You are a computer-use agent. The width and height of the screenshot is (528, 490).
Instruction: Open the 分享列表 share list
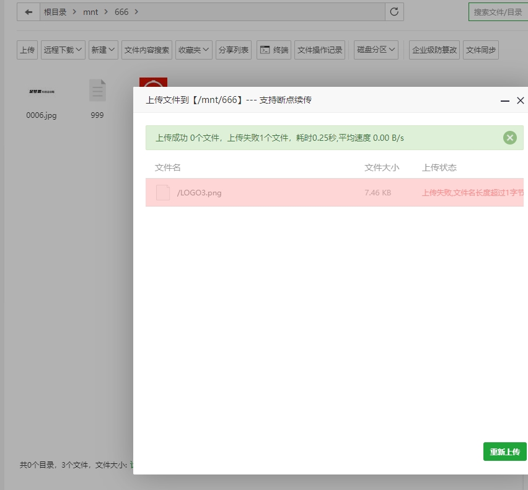(x=233, y=50)
